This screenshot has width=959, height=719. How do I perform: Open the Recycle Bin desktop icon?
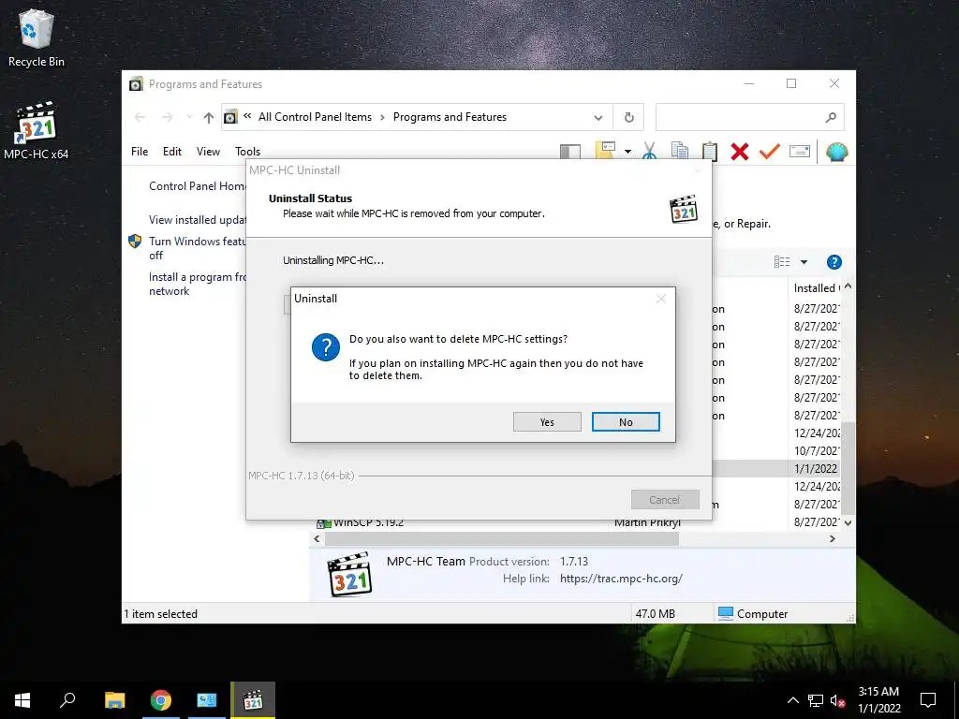click(x=37, y=37)
